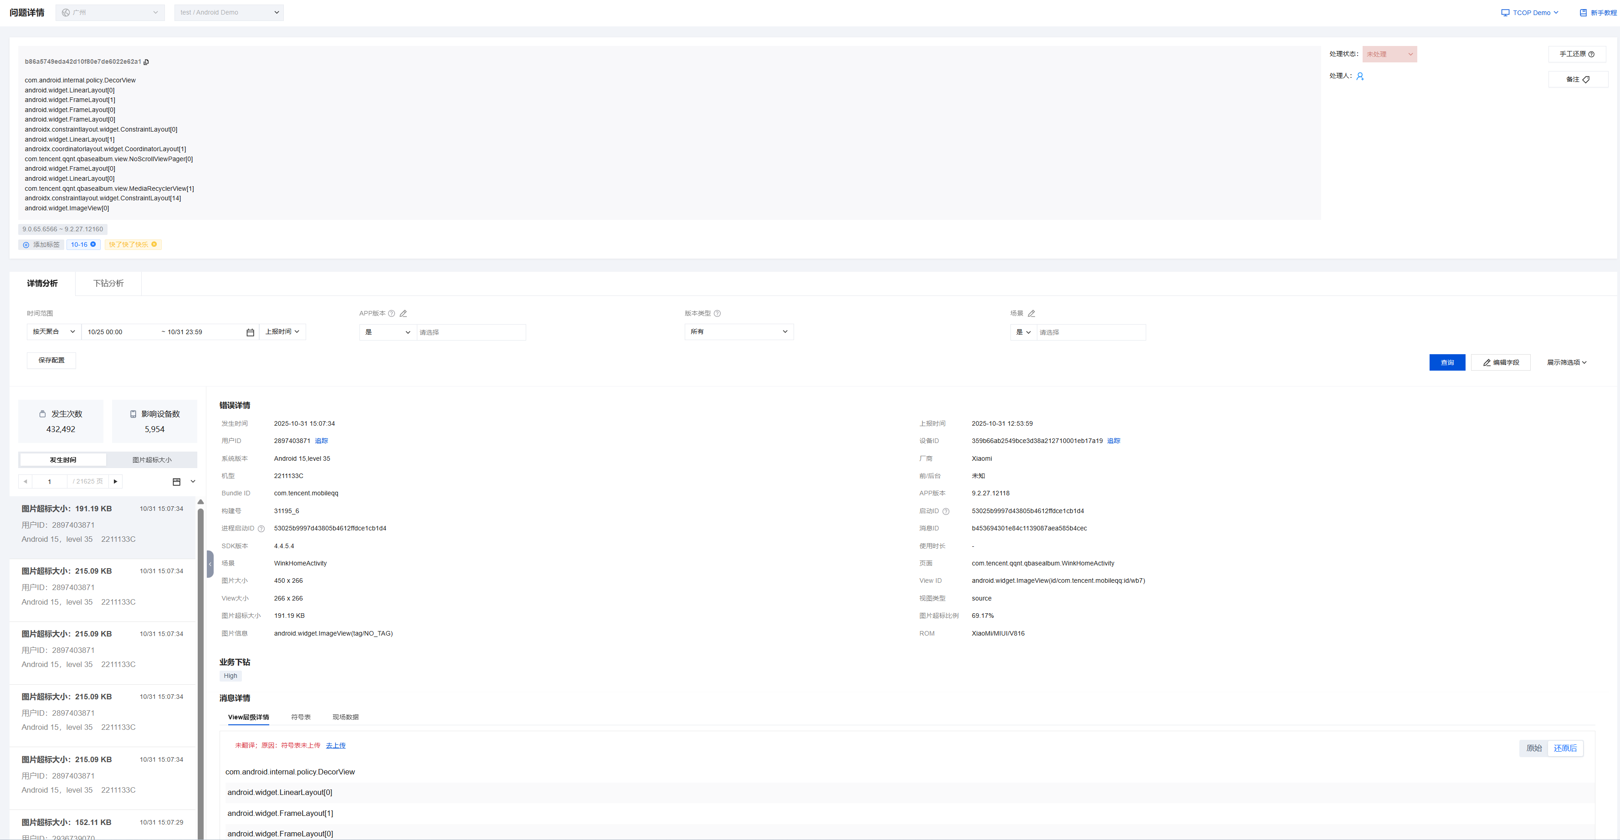Click the APP版本 edit pencil icon

click(x=403, y=314)
